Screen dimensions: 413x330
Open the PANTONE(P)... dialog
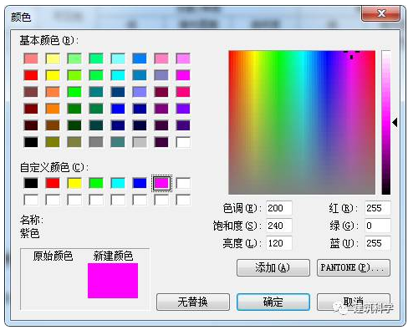click(x=354, y=267)
